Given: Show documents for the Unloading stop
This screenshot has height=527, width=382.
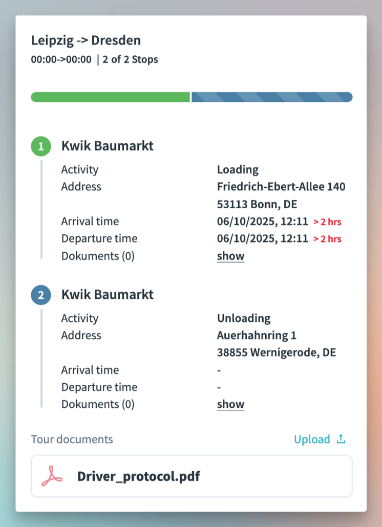Looking at the screenshot, I should 230,404.
